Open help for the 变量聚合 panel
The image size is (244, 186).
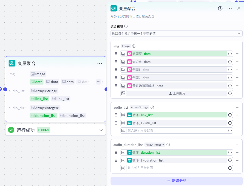(x=220, y=8)
